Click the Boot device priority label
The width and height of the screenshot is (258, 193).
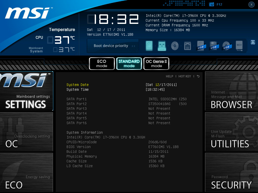click(x=111, y=46)
